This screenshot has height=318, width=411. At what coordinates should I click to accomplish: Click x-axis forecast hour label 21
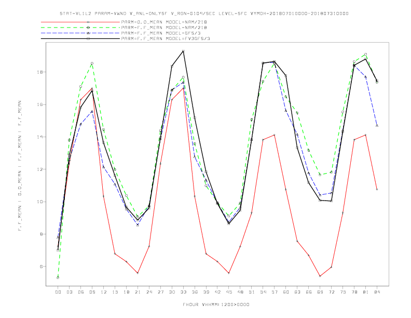click(x=138, y=292)
